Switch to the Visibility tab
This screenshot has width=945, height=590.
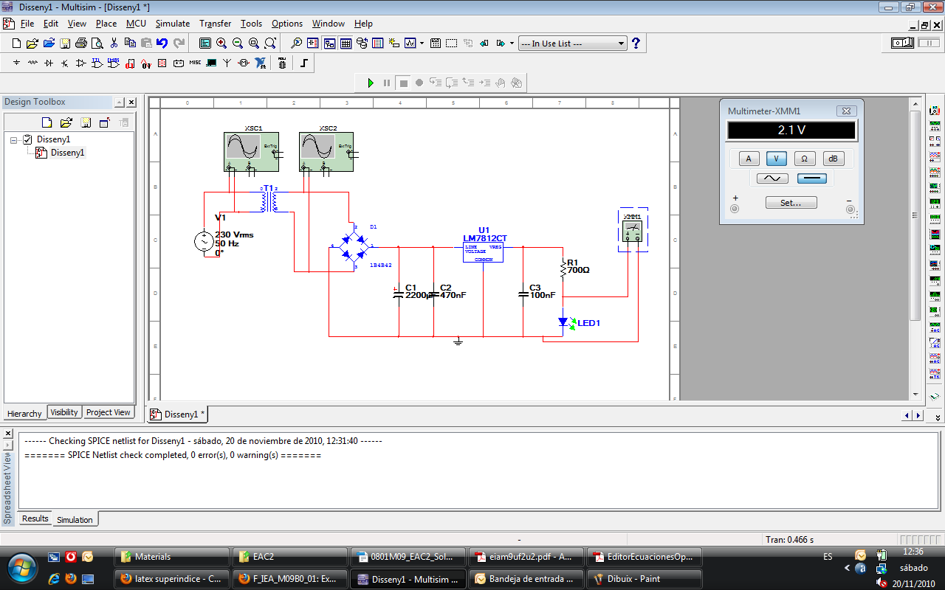(64, 412)
